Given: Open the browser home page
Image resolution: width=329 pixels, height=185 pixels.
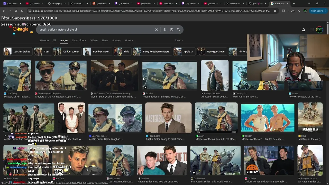Looking at the screenshot, I should 22,11.
